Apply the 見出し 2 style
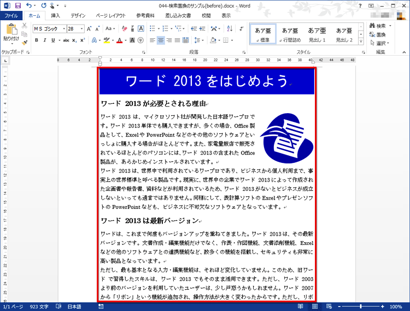Screen dimensions: 410x311 point(344,34)
